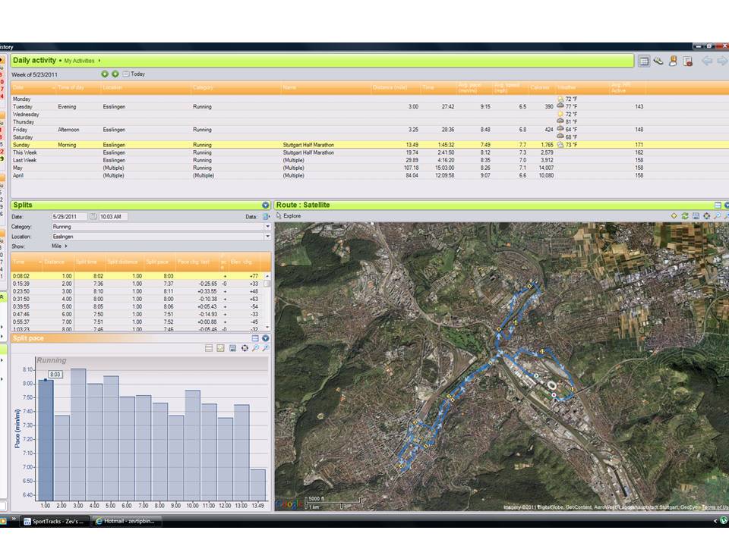Select the Sunday Stuttgart Half Marathon row
This screenshot has width=729, height=546.
point(370,145)
